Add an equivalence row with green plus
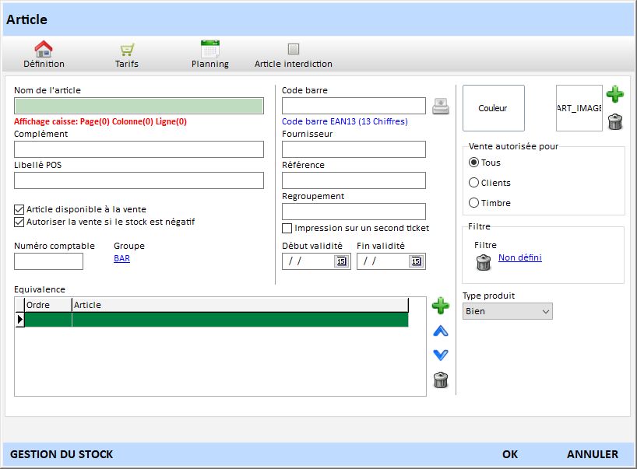 [440, 305]
